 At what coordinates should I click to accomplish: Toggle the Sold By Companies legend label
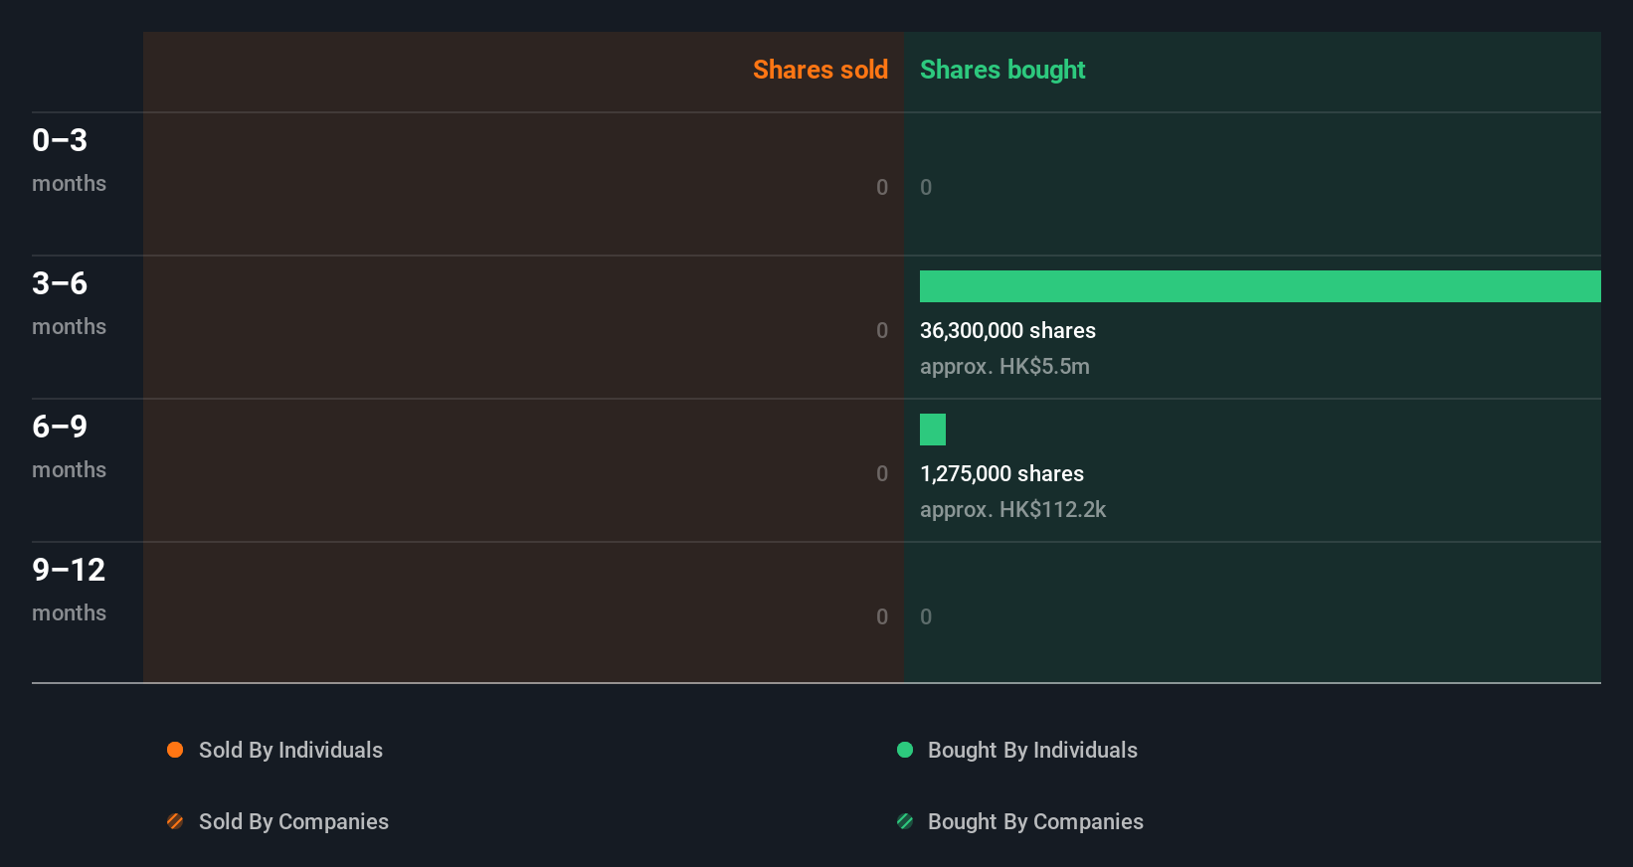click(x=293, y=822)
